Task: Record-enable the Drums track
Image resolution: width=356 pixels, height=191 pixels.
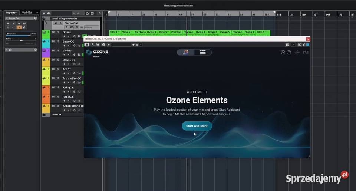Action: coord(64,36)
